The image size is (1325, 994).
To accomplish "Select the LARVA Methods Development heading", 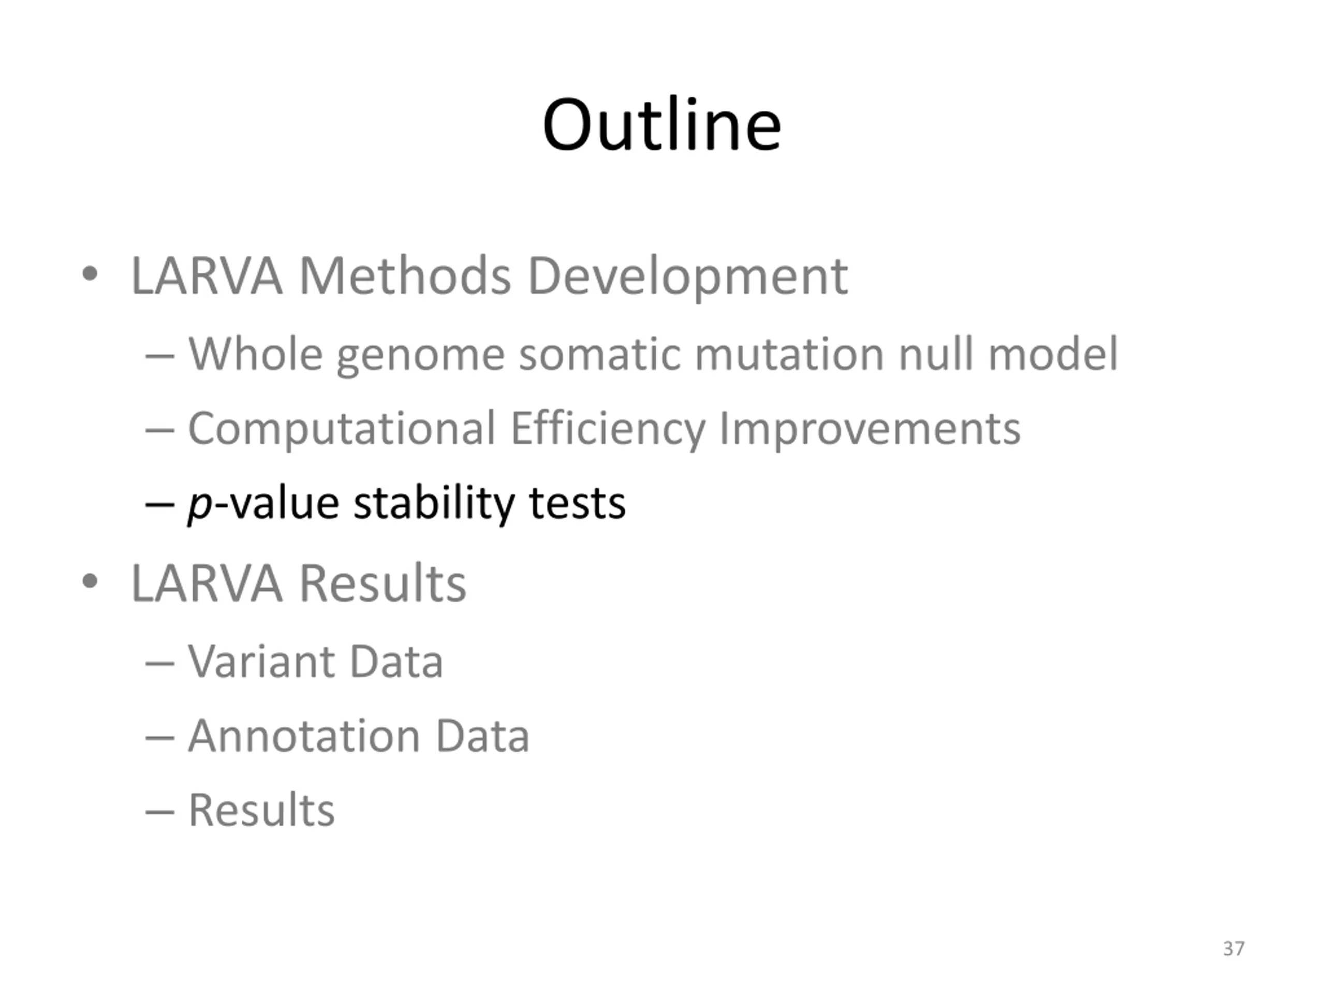I will (489, 276).
